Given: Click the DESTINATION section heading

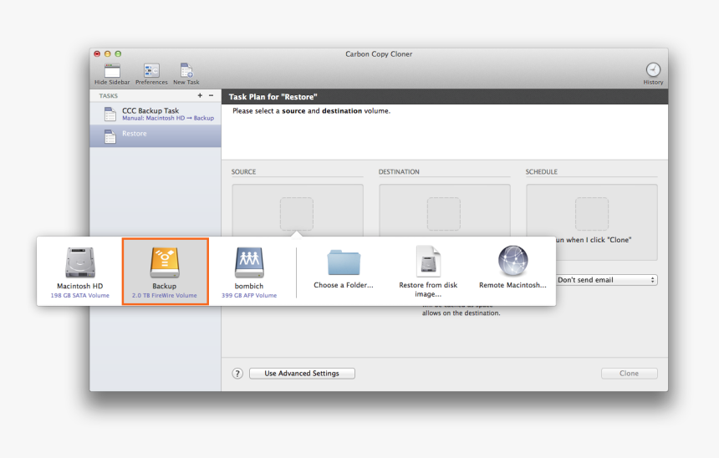Looking at the screenshot, I should [399, 171].
